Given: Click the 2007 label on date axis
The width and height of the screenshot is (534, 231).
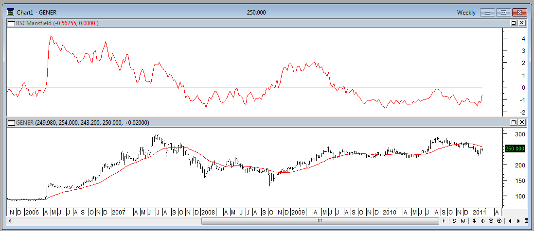Looking at the screenshot, I should click(x=118, y=213).
